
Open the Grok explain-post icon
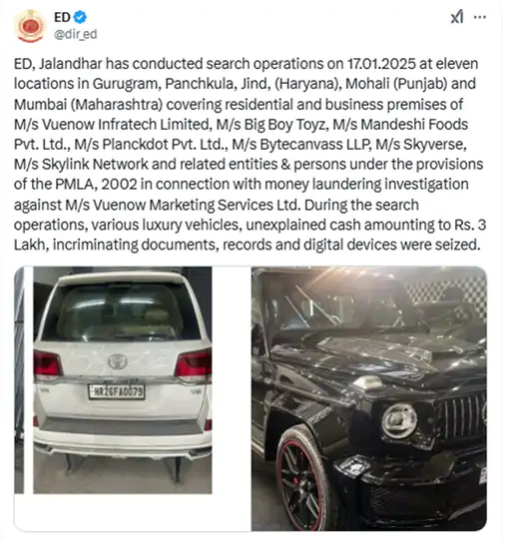(x=457, y=17)
